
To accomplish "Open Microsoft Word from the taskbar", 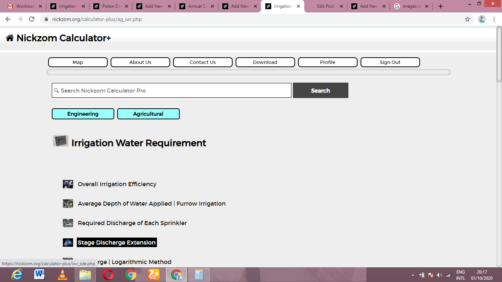I will [x=39, y=275].
